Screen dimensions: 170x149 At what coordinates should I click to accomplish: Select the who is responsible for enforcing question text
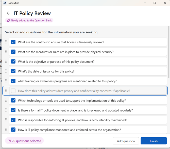[x=72, y=120]
